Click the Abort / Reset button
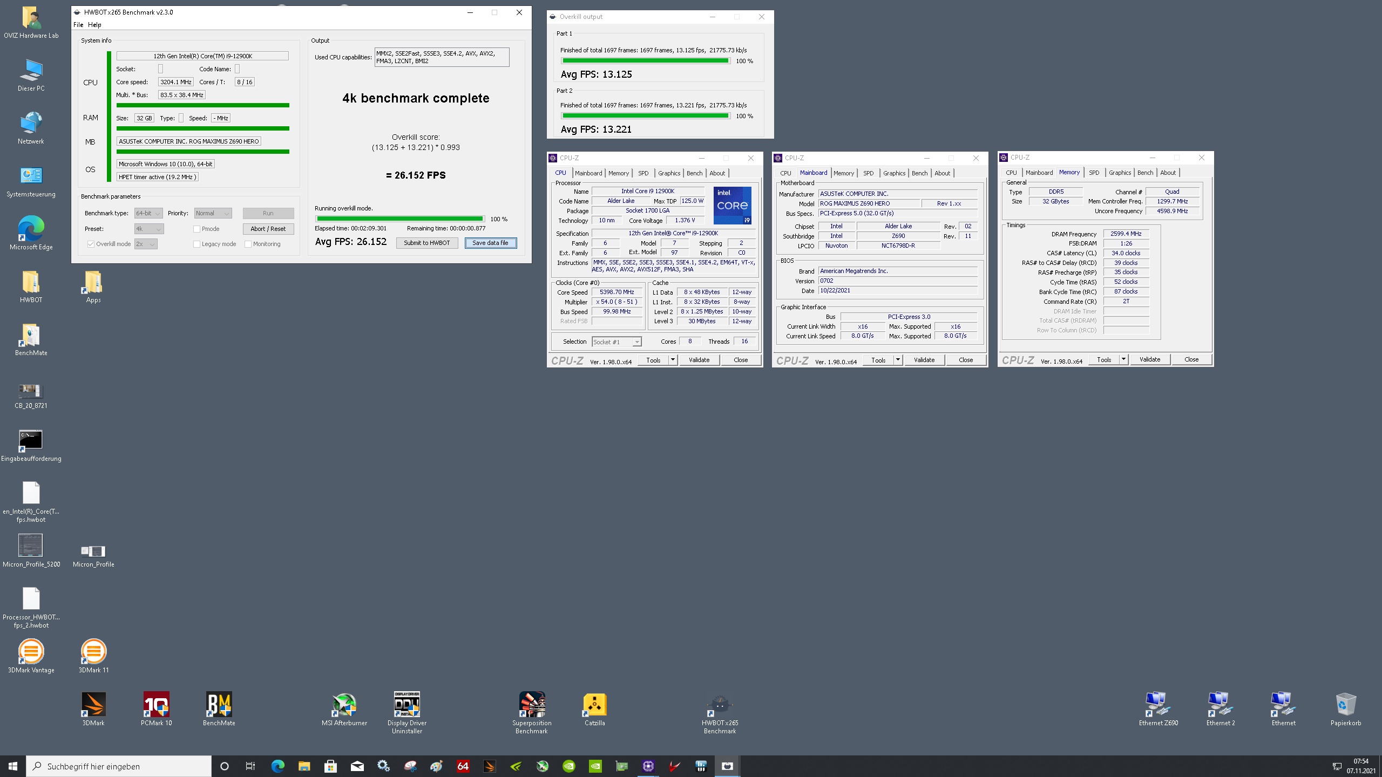 tap(268, 229)
